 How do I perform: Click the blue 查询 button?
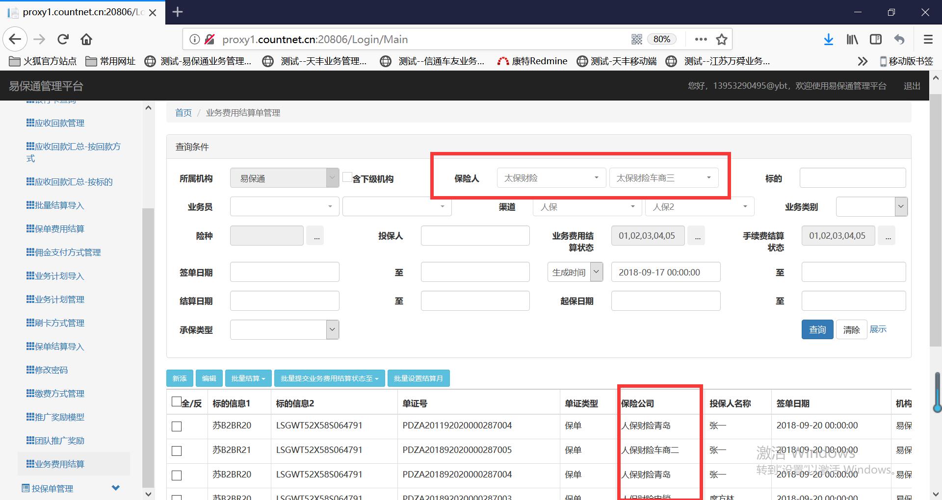[x=817, y=330]
